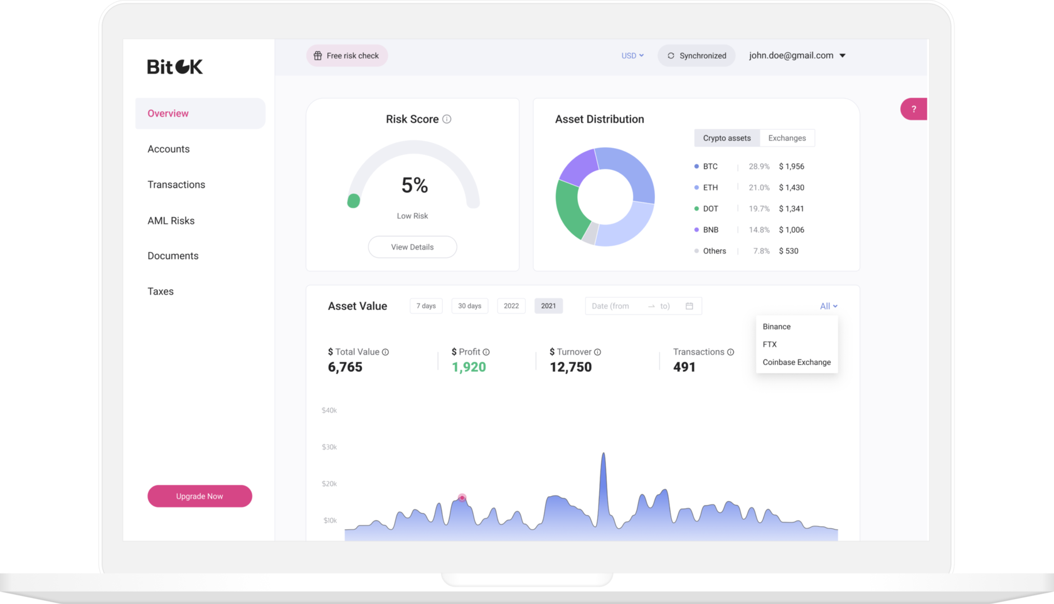Click the Total Value info icon
1054x604 pixels.
[385, 352]
